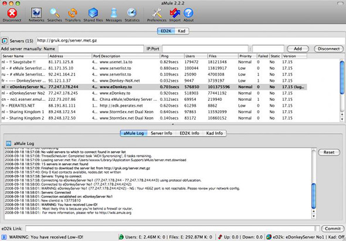This screenshot has width=346, height=241.
Task: Select the aMule Log tab
Action: 134,133
